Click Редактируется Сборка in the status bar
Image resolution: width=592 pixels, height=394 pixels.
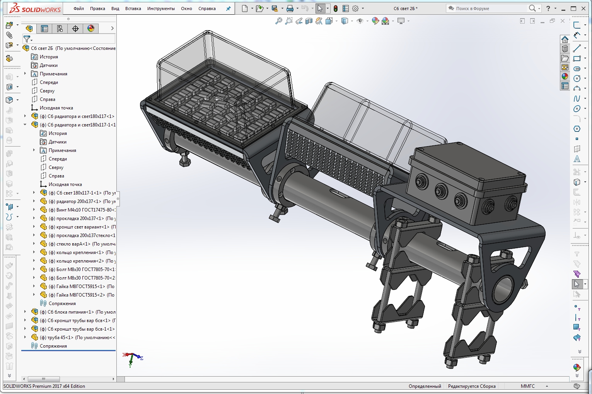pos(472,386)
